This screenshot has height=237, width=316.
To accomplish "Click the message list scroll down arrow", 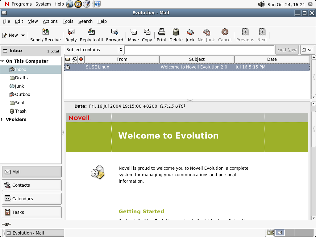I will [314, 97].
